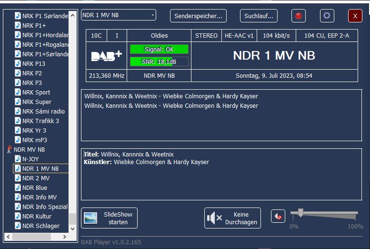
Task: Select NRK P3 in station list
Action: [x=32, y=83]
